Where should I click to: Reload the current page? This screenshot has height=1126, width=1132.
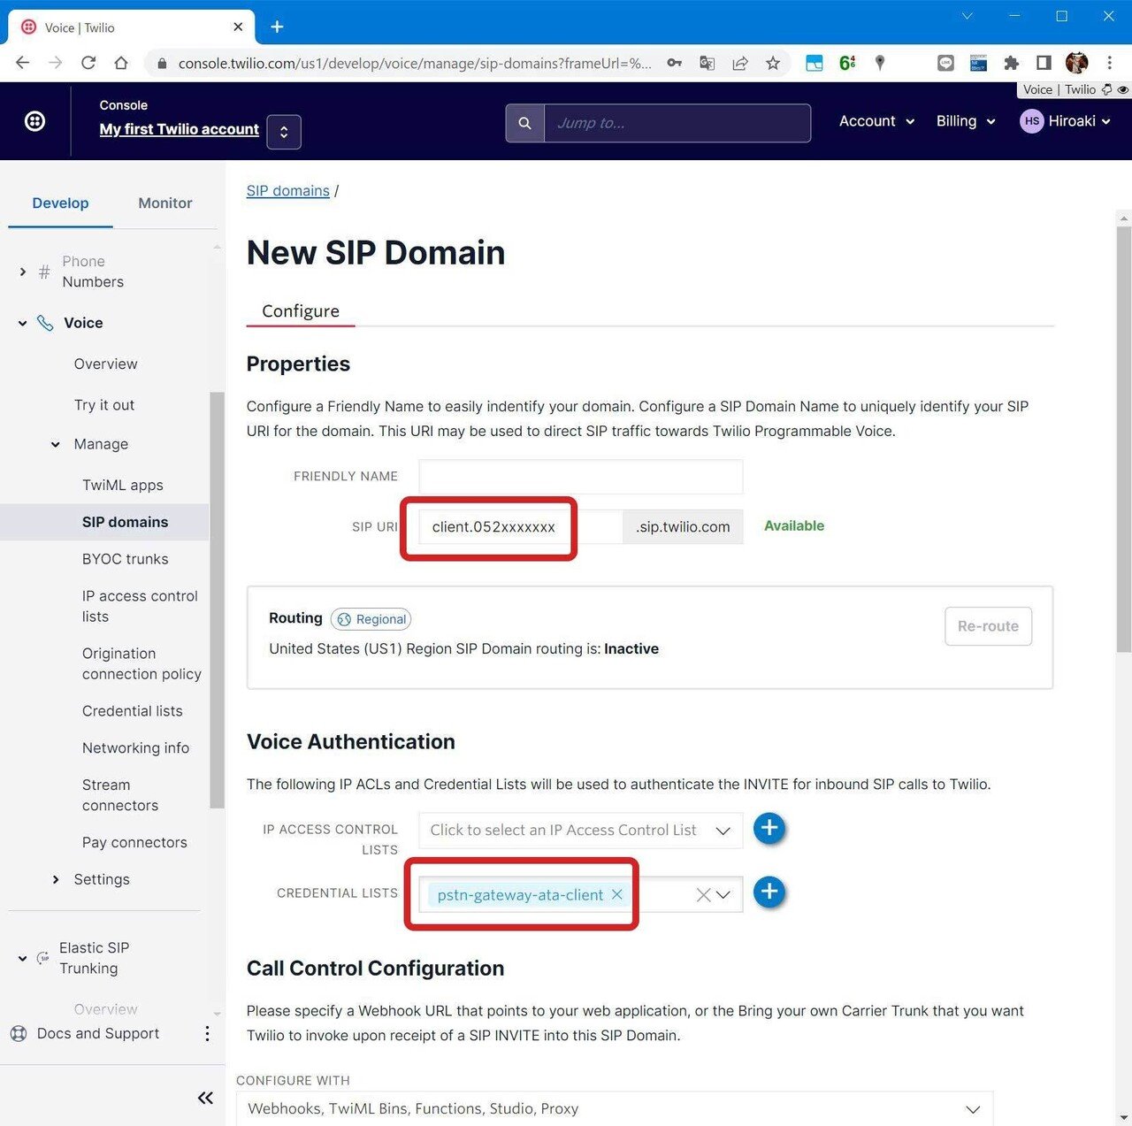point(88,63)
